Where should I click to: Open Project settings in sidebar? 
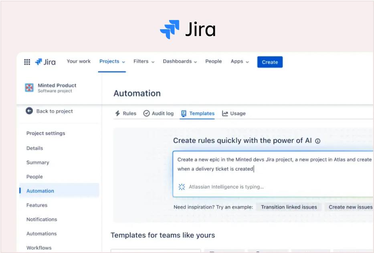coord(46,133)
